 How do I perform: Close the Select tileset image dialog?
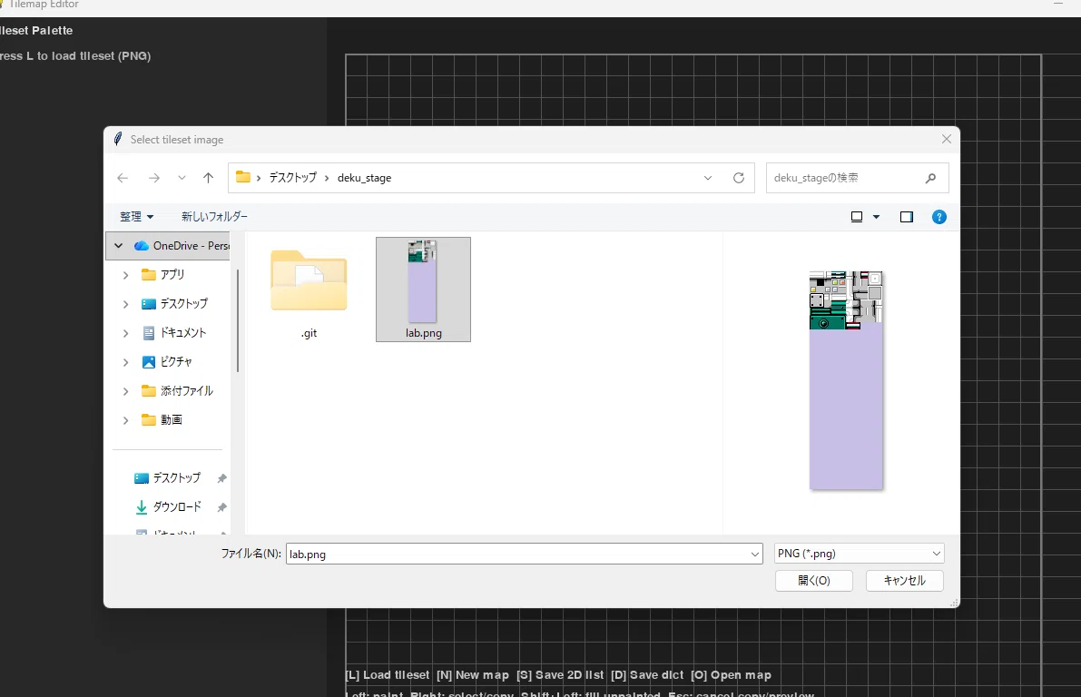947,139
